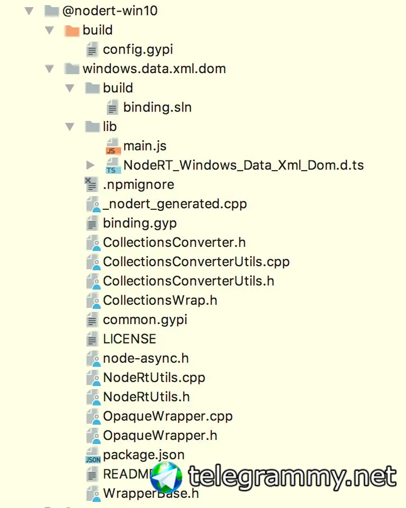Screen dimensions: 406x508
Task: Collapse the @nodert-win10 folder
Action: 29,11
